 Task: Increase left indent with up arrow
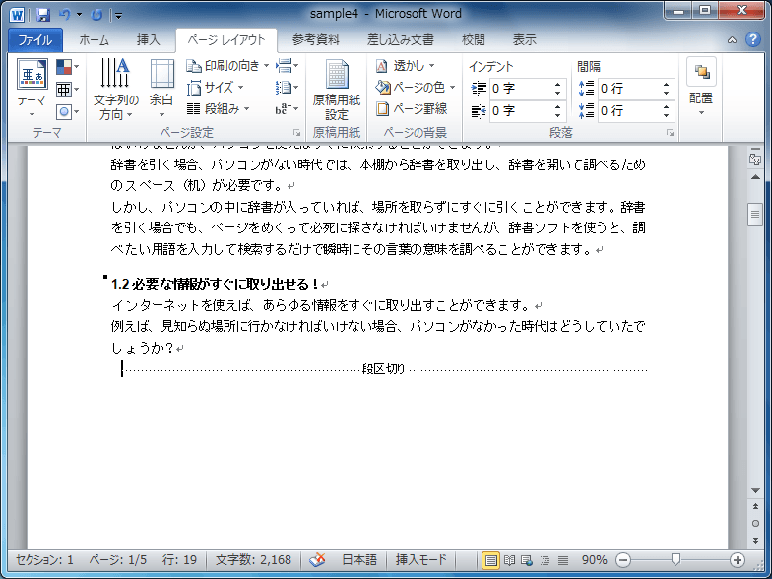(557, 85)
